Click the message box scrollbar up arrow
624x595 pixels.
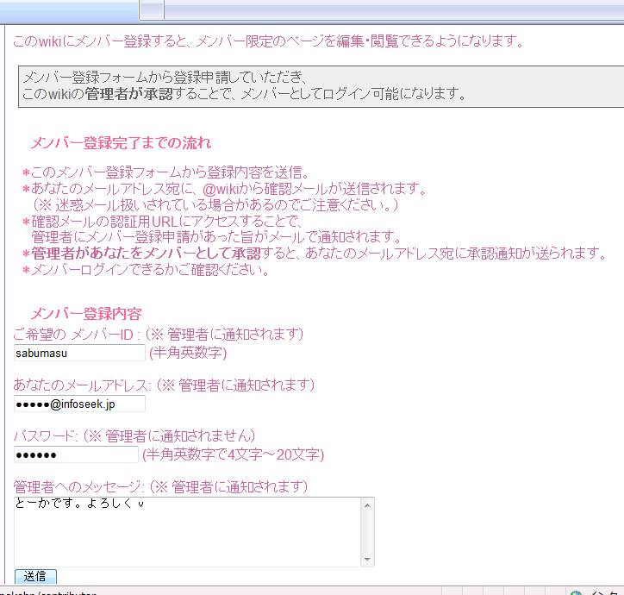click(x=367, y=505)
